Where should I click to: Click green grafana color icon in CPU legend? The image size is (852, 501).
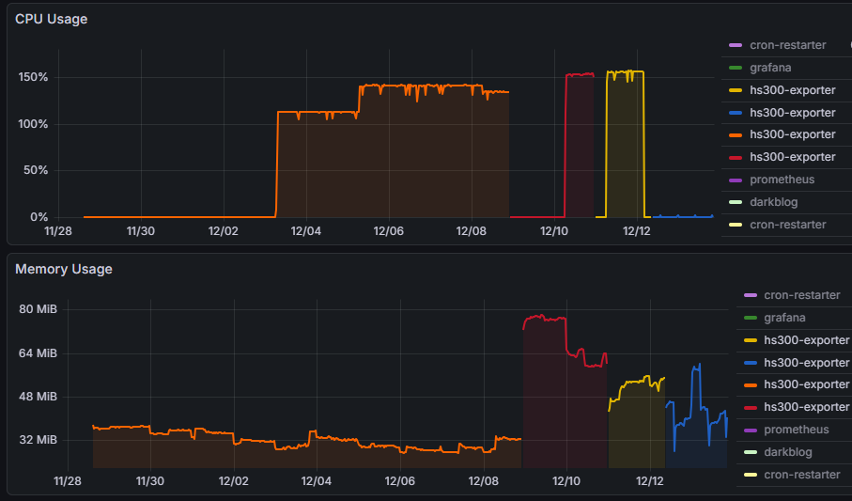[x=736, y=68]
